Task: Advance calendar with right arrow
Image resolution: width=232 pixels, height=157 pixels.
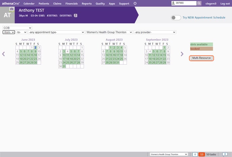Action: click(x=182, y=54)
